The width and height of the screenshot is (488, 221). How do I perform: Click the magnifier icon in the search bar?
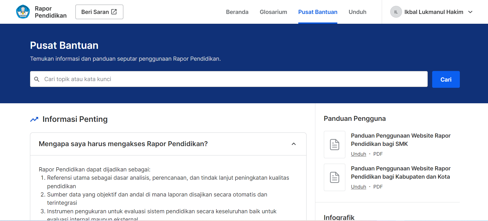pos(37,79)
